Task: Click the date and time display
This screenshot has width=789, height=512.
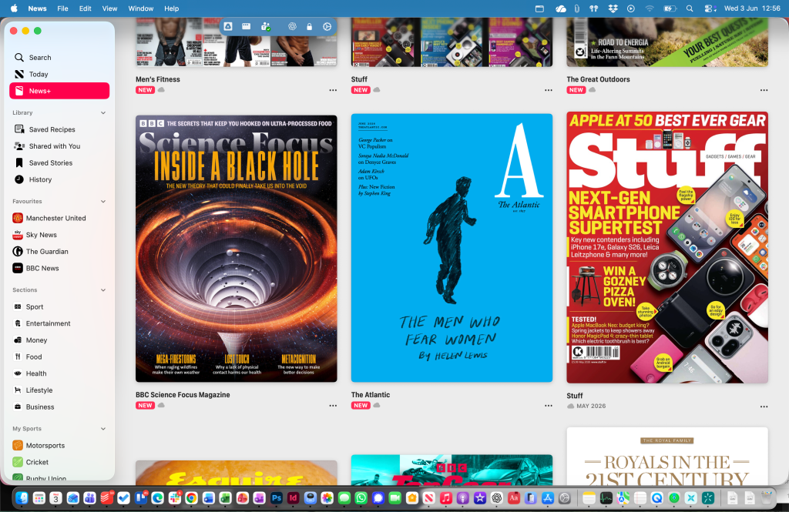Action: (x=752, y=8)
